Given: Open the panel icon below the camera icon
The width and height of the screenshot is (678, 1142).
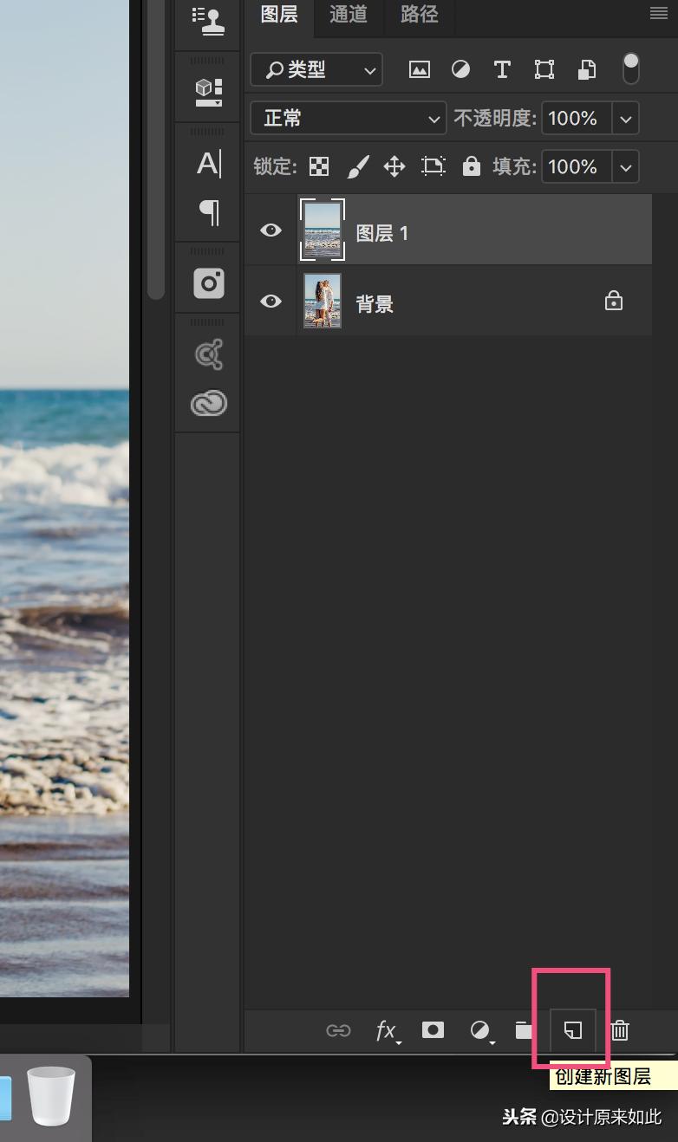Looking at the screenshot, I should 208,354.
